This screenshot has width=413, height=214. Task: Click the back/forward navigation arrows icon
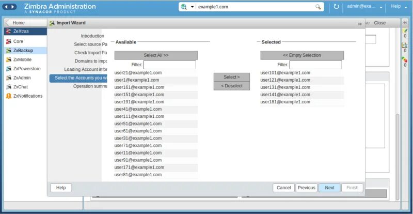pyautogui.click(x=9, y=7)
